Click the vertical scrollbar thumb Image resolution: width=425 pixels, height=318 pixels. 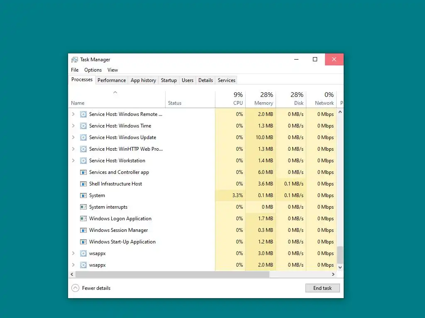click(x=340, y=255)
